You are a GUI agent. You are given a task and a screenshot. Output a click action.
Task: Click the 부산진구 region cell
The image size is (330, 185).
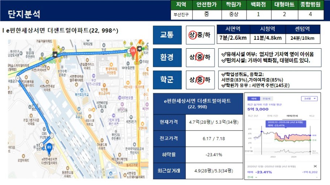[x=181, y=14]
